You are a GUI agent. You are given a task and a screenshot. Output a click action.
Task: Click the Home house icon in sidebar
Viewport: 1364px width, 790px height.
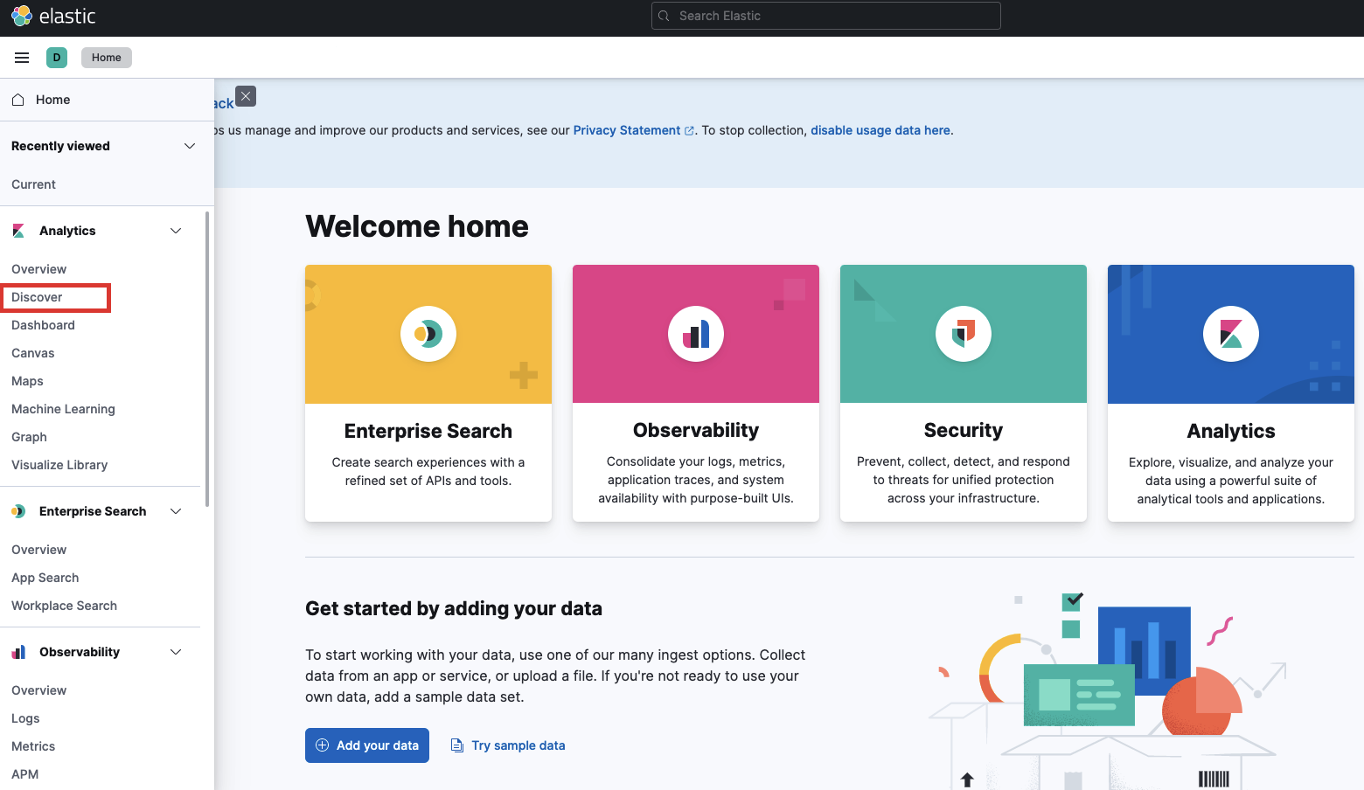[x=17, y=100]
